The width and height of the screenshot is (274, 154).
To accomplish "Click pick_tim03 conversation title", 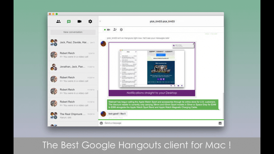I will pyautogui.click(x=162, y=21).
